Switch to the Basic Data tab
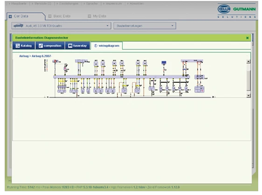The width and height of the screenshot is (262, 195). (x=60, y=16)
